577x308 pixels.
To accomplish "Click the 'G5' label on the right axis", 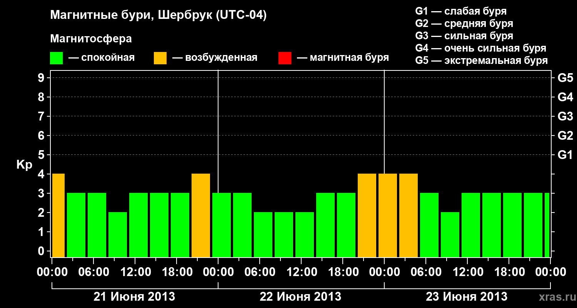I will click(x=565, y=78).
